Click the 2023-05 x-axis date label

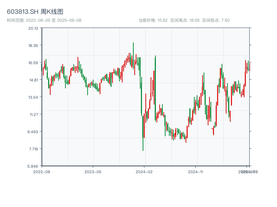click(x=93, y=171)
